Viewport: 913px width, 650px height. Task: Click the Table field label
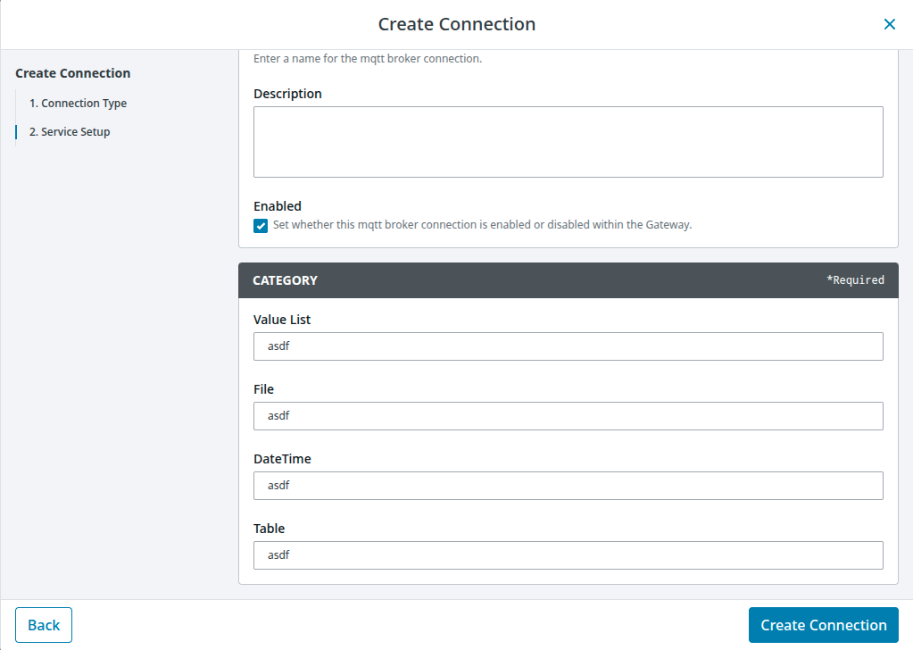tap(269, 529)
